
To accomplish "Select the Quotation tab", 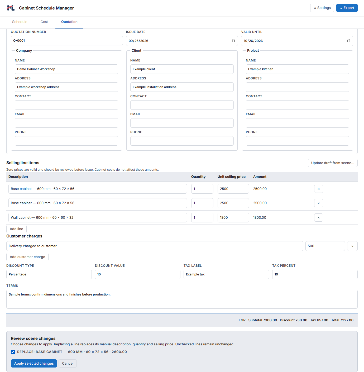I will (x=69, y=22).
